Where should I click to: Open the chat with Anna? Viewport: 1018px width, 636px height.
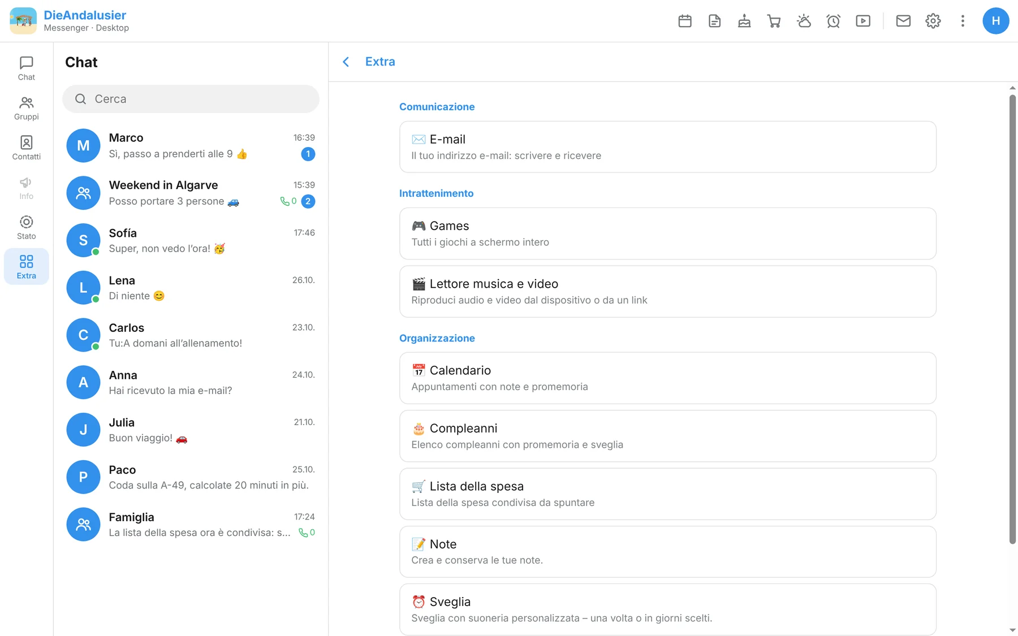[191, 383]
